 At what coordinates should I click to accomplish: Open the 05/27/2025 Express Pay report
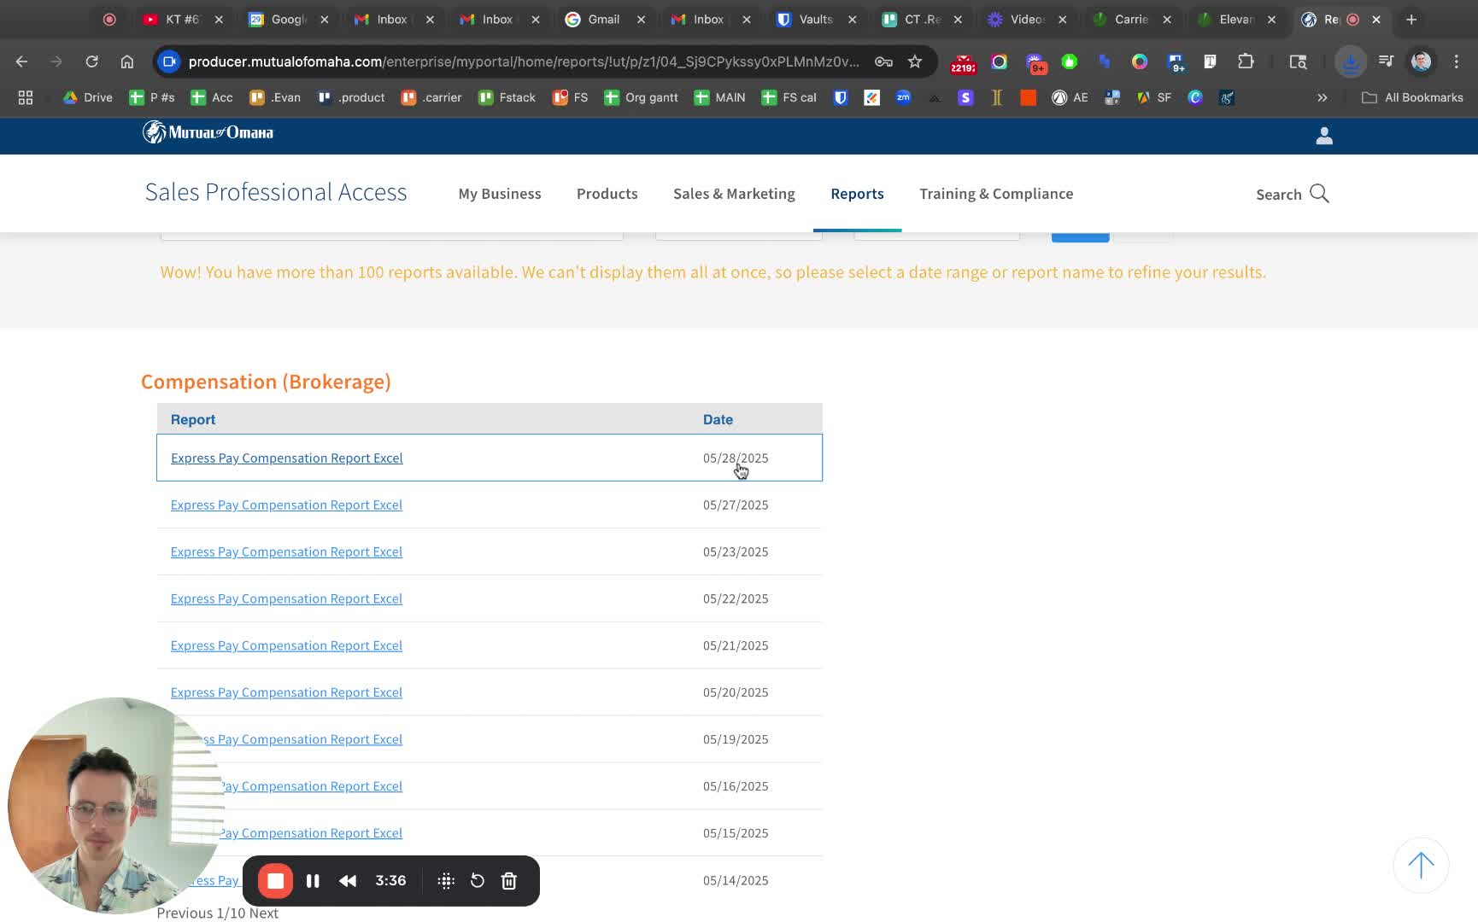[x=286, y=505]
